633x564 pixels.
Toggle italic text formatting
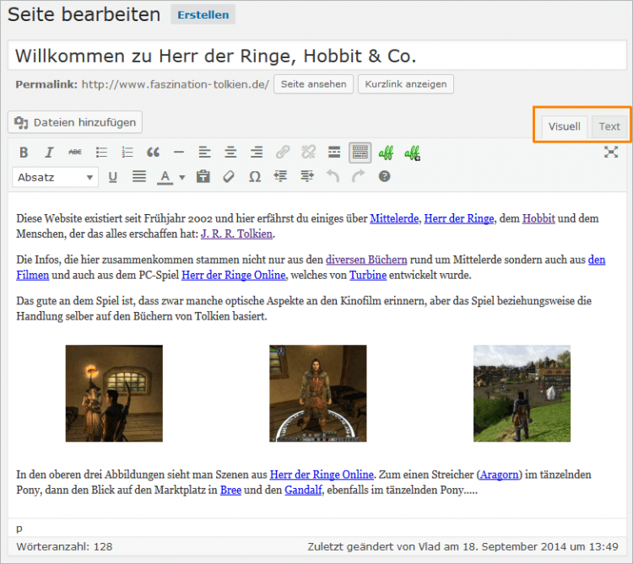click(49, 153)
